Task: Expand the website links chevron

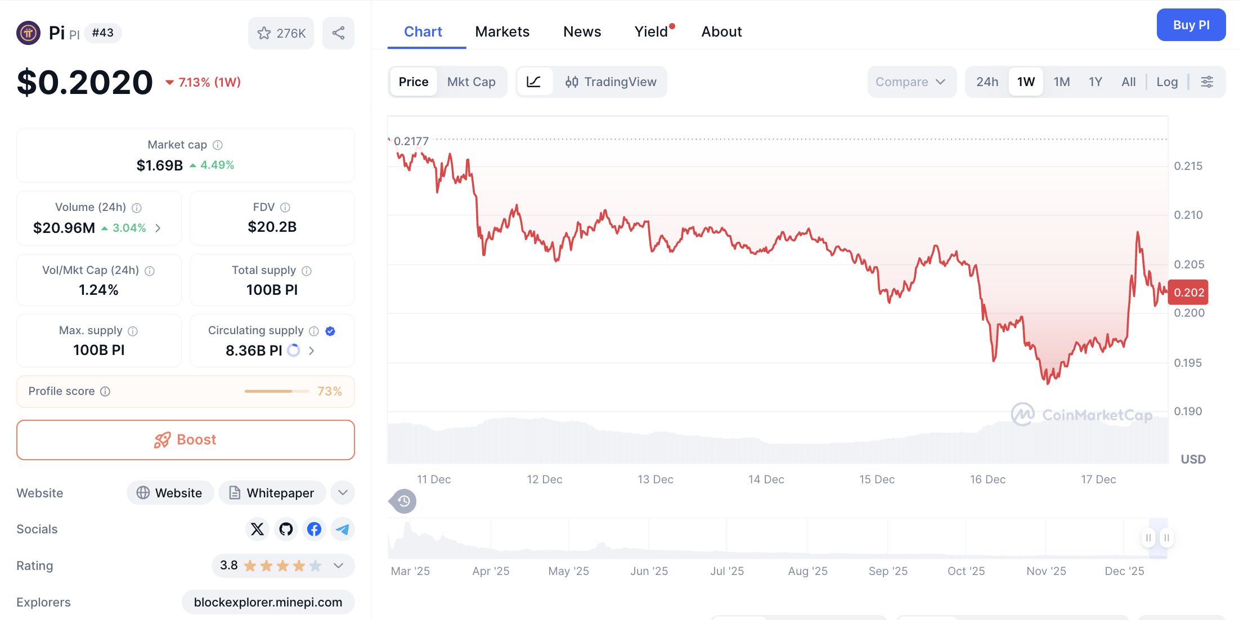Action: (342, 493)
